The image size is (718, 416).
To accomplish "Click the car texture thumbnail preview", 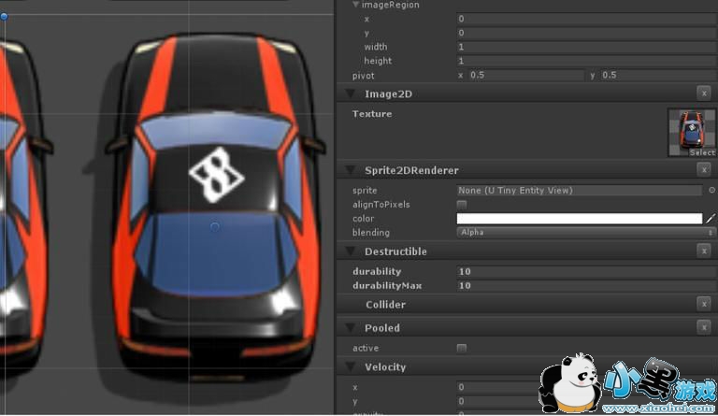I will click(x=692, y=130).
